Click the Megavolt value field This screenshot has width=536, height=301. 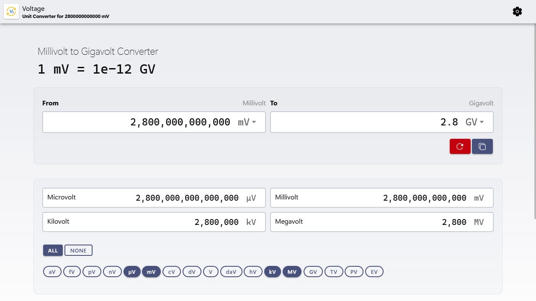pos(381,222)
